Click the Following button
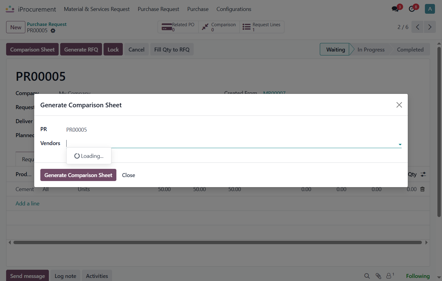442x281 pixels. coord(418,276)
